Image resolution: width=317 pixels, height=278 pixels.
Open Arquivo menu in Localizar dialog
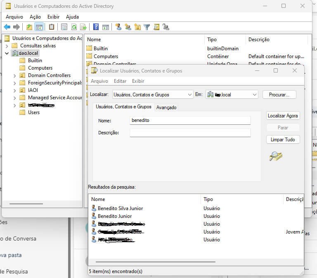(x=99, y=81)
